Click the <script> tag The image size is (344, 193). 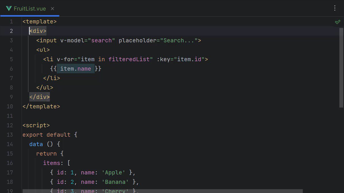36,125
